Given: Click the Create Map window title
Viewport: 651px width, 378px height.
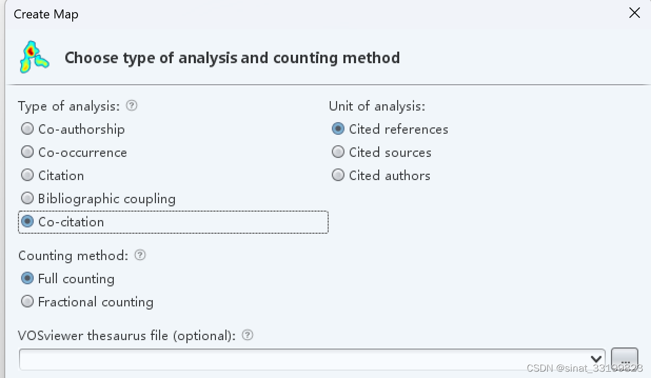Looking at the screenshot, I should click(46, 14).
